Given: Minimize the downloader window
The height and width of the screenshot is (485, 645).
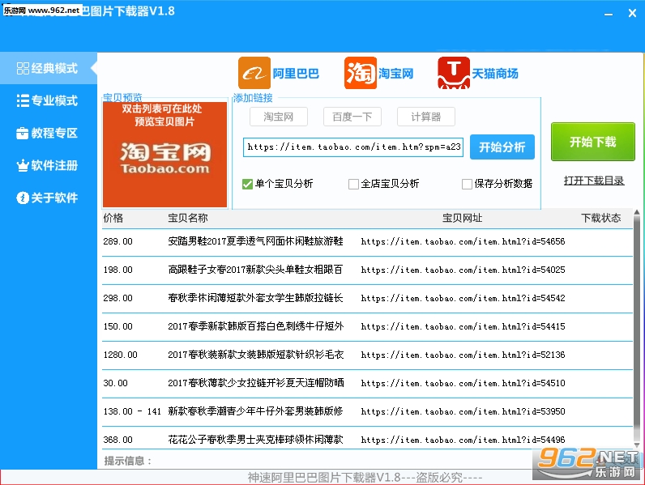Looking at the screenshot, I should [x=609, y=14].
